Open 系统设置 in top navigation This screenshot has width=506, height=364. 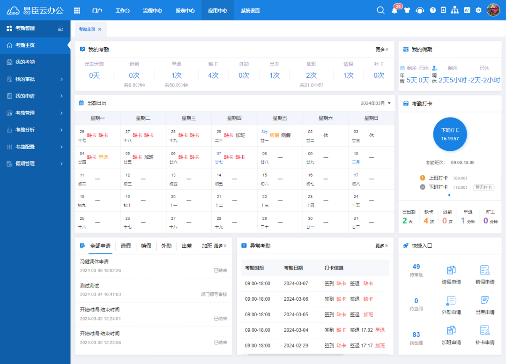(250, 10)
